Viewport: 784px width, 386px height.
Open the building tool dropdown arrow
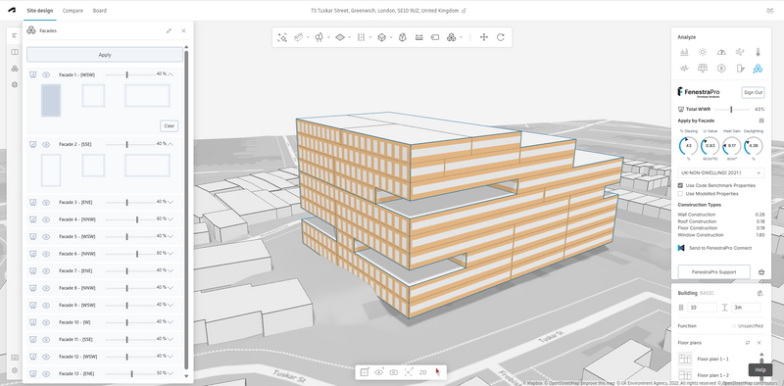308,37
